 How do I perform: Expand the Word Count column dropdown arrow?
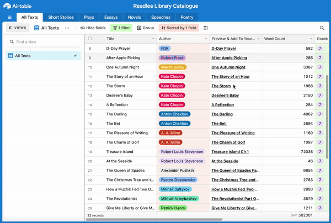click(311, 39)
